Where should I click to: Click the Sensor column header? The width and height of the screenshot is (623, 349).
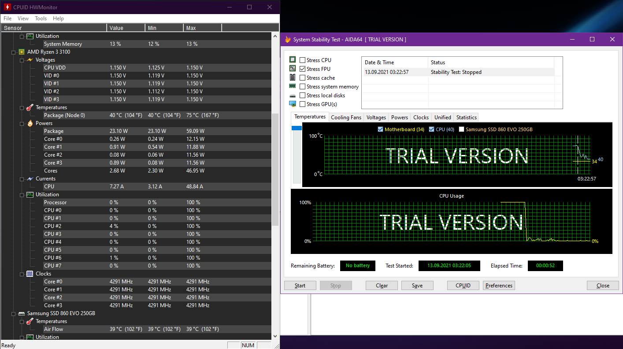coord(53,28)
